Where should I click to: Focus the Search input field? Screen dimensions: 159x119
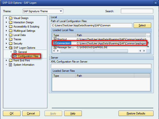click(137, 11)
